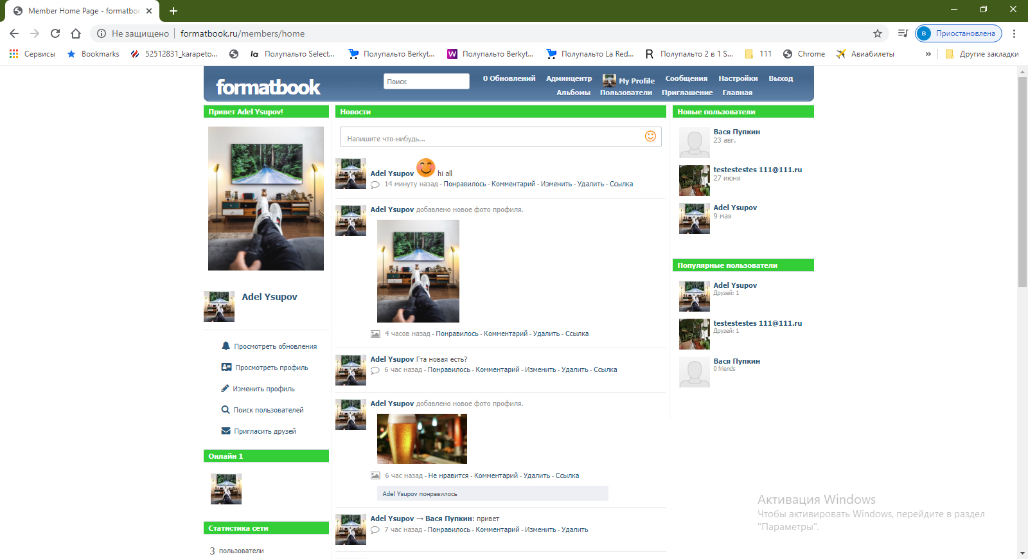
Task: Click the comment bubble icon under the 'hi all' post
Action: tap(375, 184)
